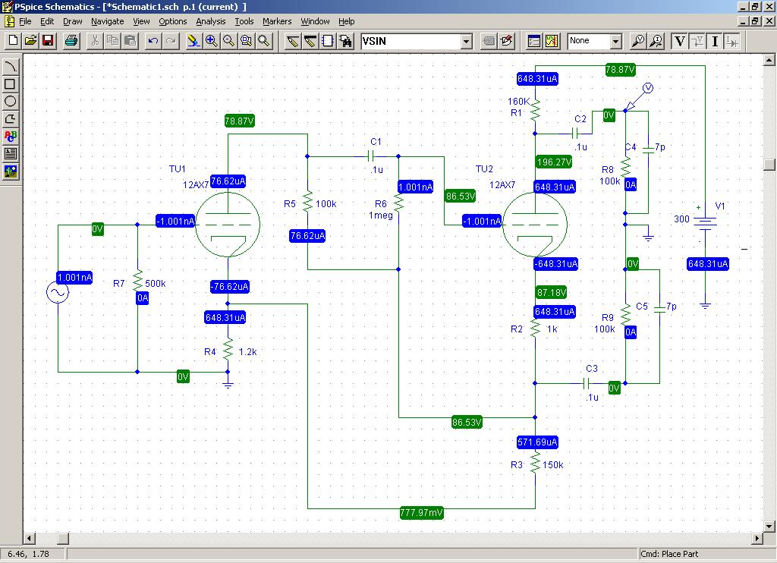Image resolution: width=777 pixels, height=563 pixels.
Task: Click horizontal scrollbar left arrow
Action: coord(30,538)
